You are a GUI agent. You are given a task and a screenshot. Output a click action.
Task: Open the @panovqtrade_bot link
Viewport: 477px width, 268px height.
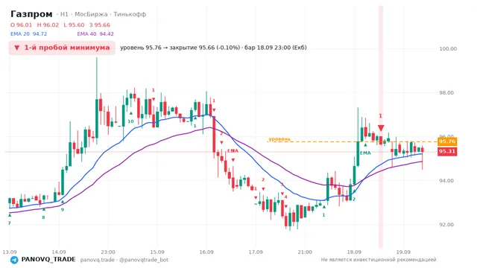point(144,260)
